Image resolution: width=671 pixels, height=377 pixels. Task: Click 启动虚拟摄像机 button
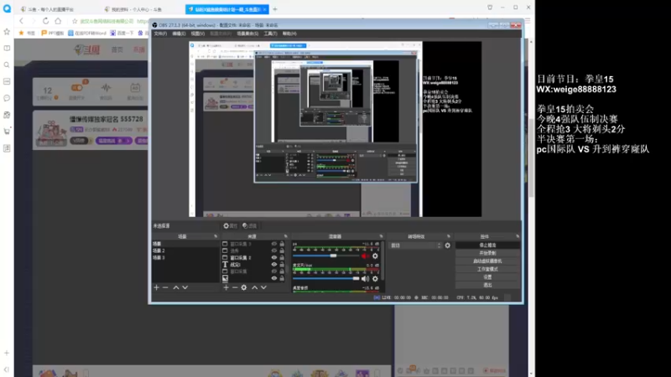[487, 261]
